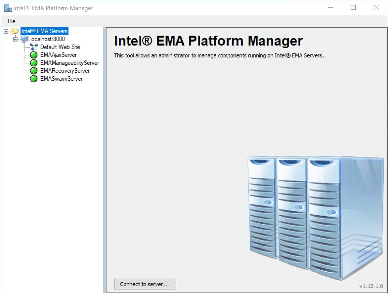388x293 pixels.
Task: Click the green status icon for EMAAjaxServer
Action: pos(34,55)
